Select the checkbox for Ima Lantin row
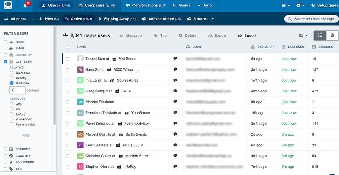 click(68, 81)
